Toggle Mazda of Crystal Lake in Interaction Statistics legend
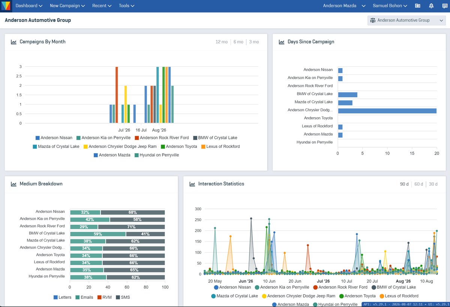Viewport: 450px width, 307px height. (234, 296)
